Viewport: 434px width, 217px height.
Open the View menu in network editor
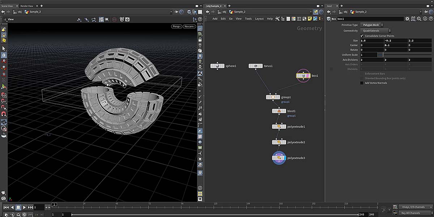pos(239,19)
